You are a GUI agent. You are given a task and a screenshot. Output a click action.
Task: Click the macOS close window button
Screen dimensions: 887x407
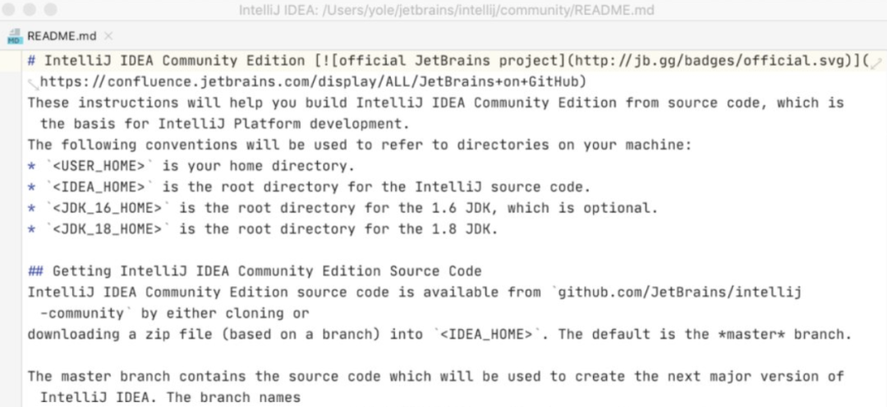(10, 10)
